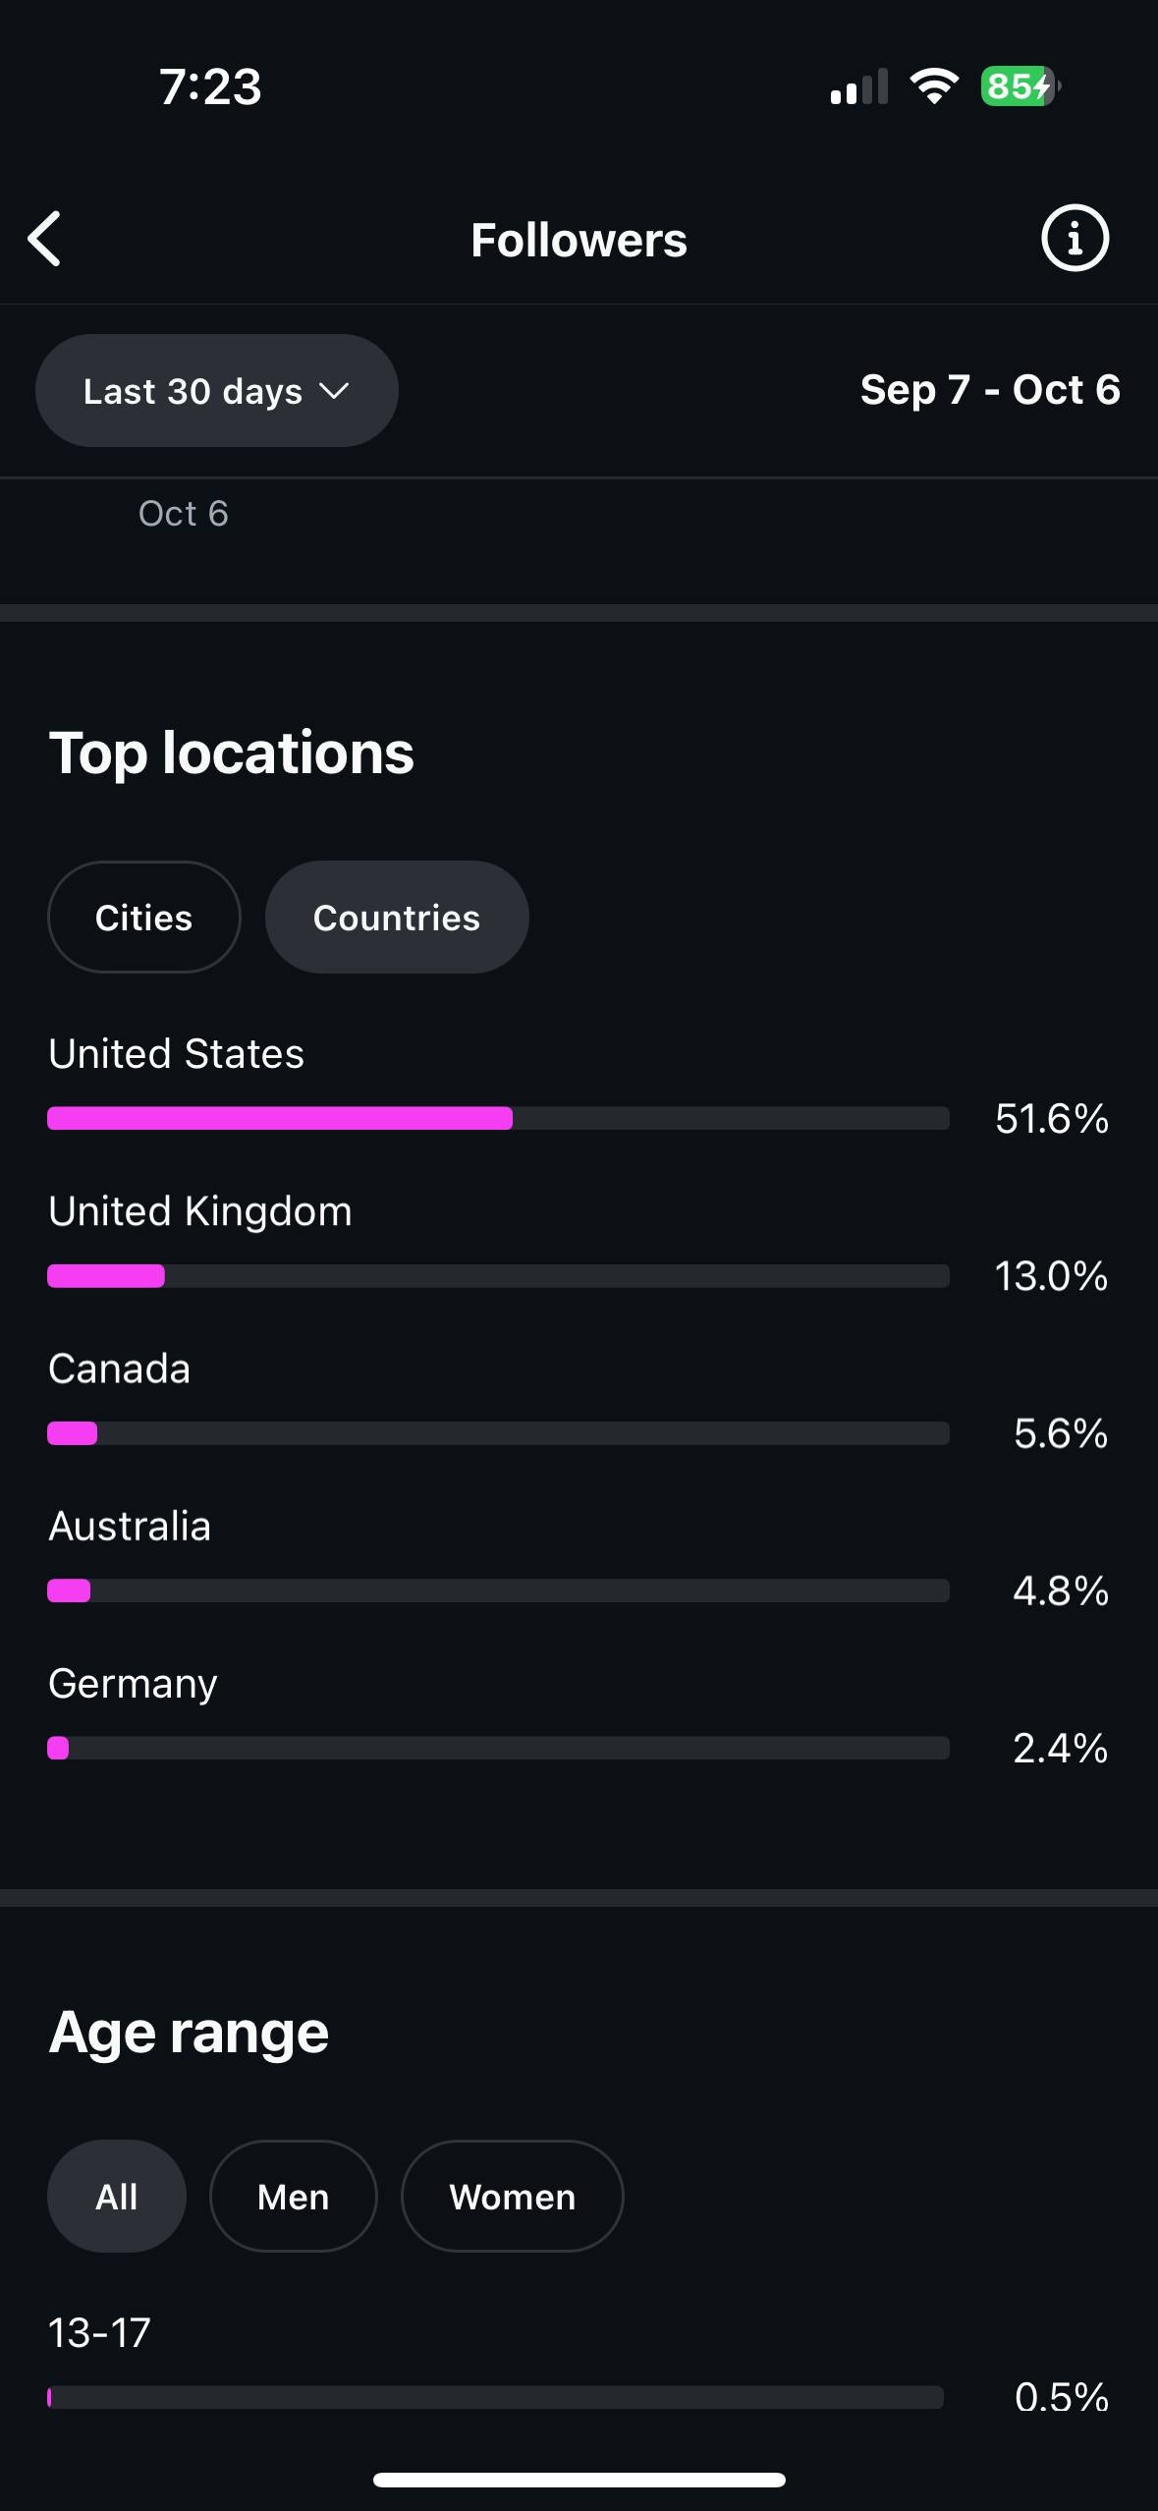The image size is (1158, 2511).
Task: Switch to the Cities tab
Action: coord(143,918)
